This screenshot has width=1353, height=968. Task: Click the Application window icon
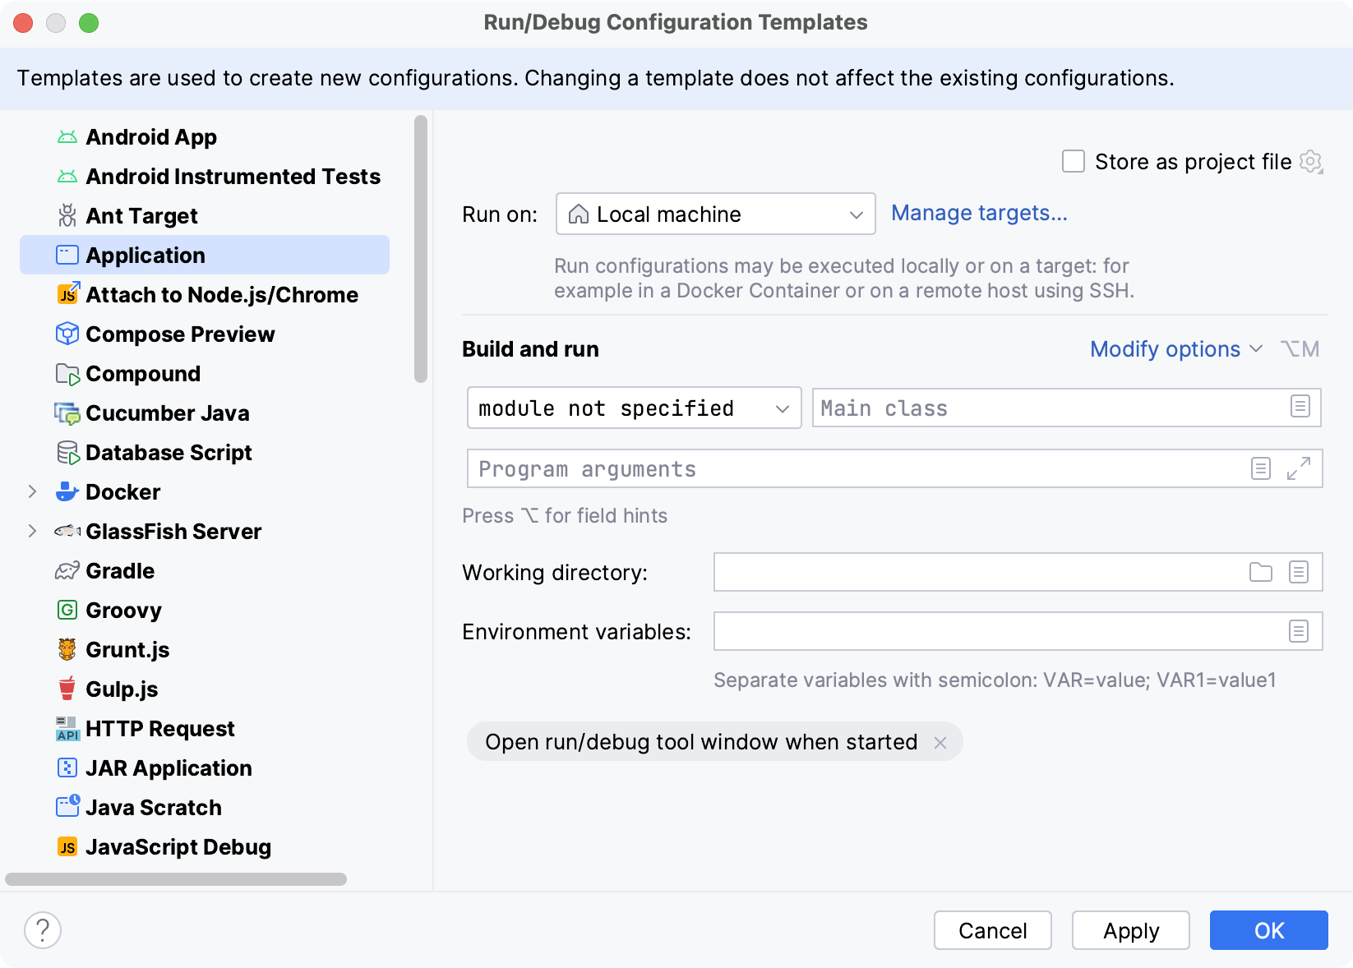[x=67, y=255]
